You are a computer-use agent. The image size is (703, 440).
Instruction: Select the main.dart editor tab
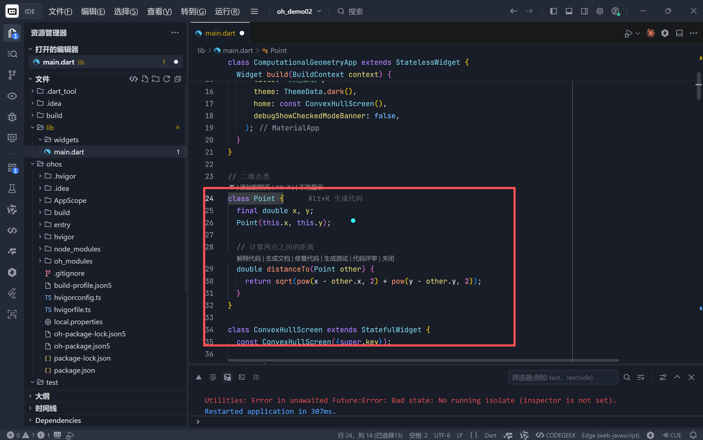220,33
